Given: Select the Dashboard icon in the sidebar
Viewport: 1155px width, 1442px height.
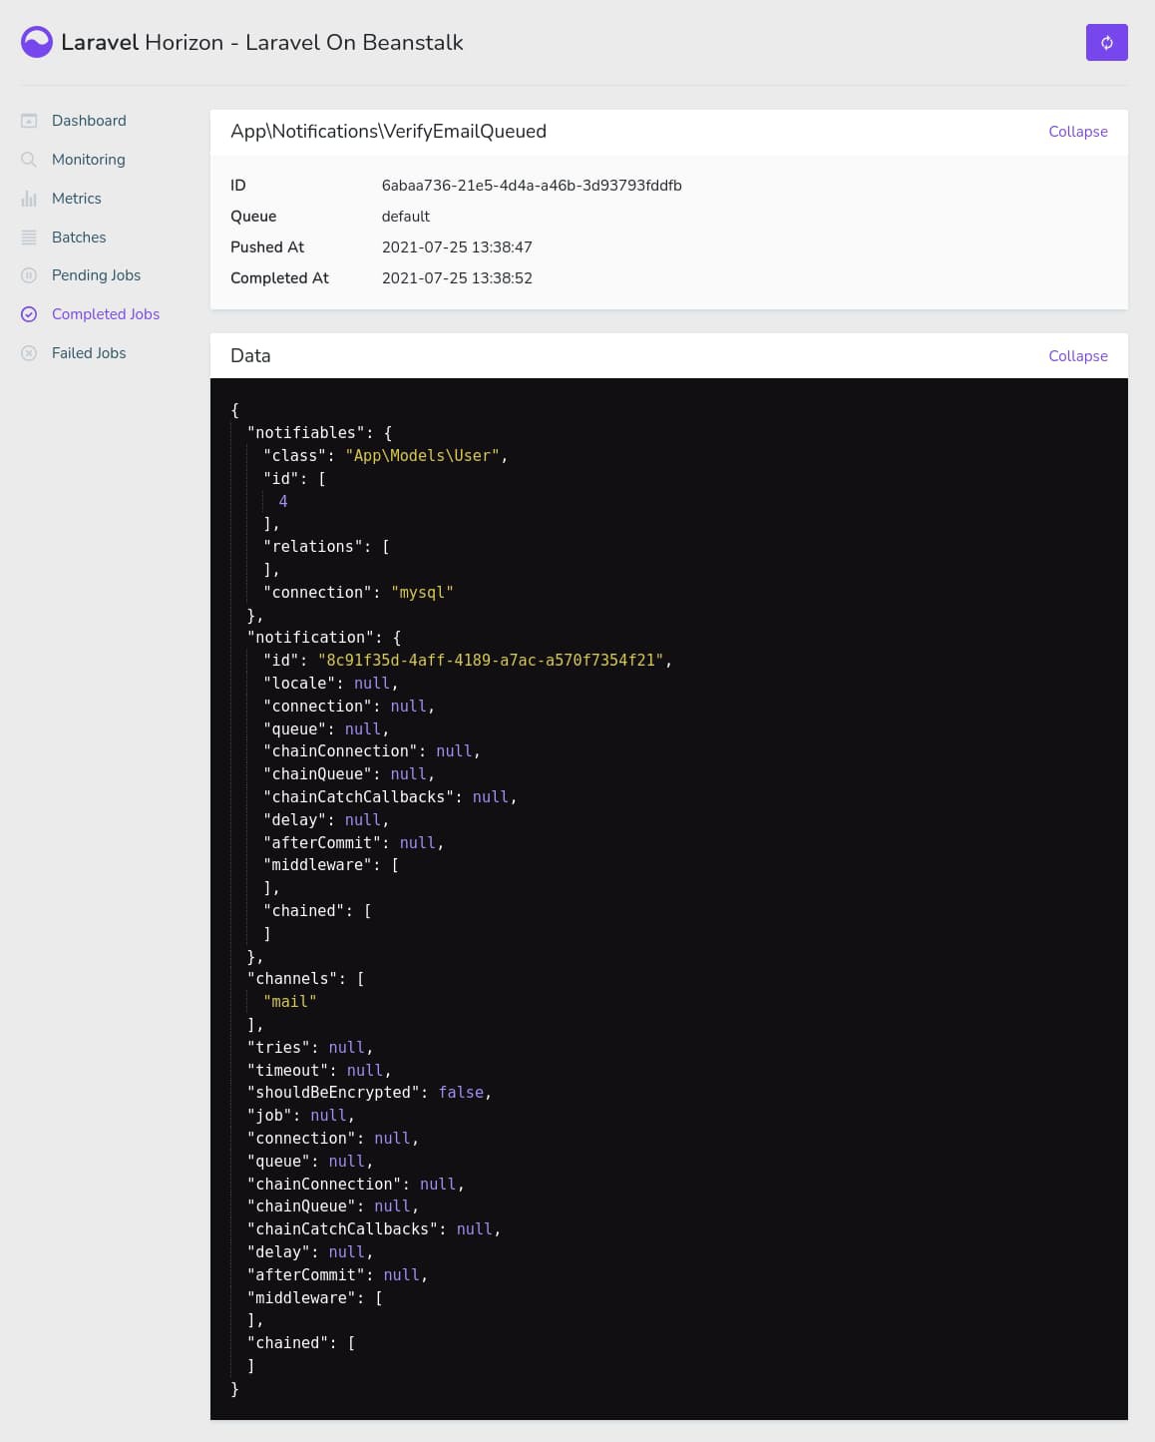Looking at the screenshot, I should 29,120.
